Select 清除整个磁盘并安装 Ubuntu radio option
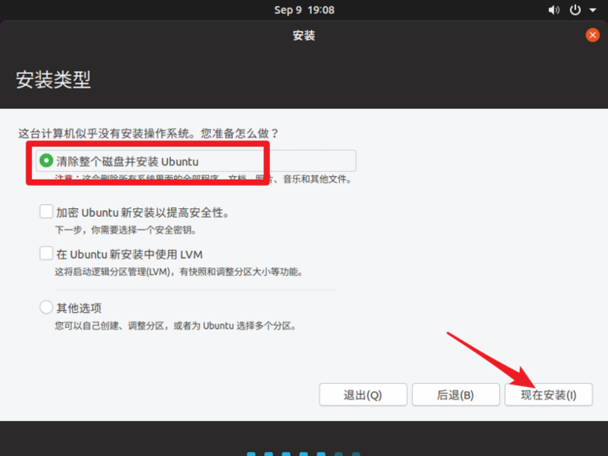The height and width of the screenshot is (456, 608). tap(46, 160)
